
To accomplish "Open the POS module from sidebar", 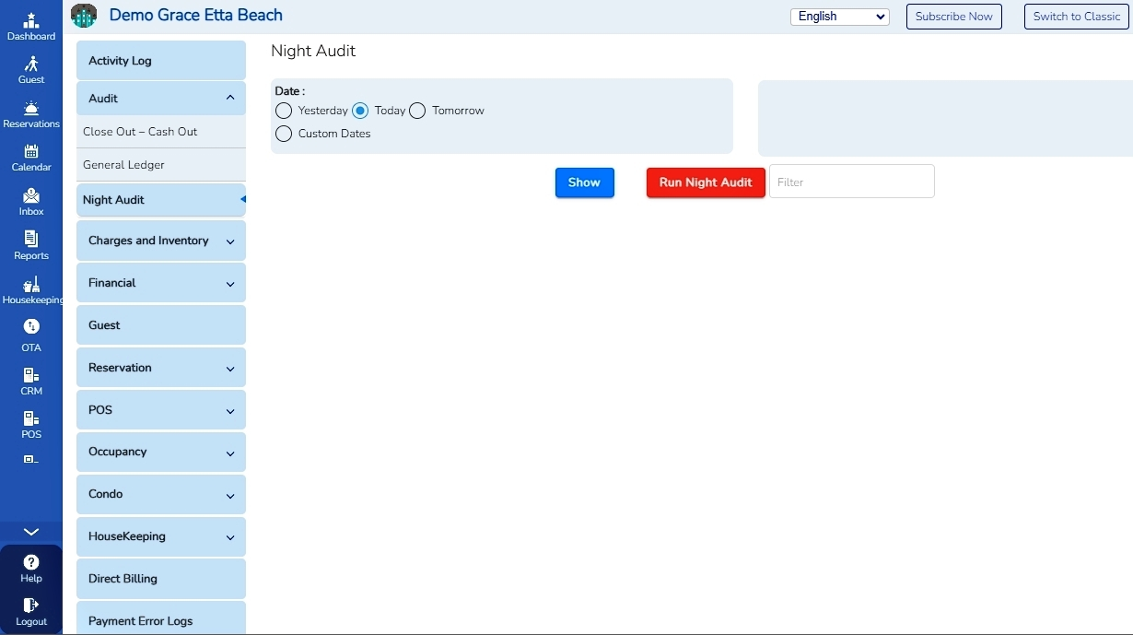I will [x=31, y=423].
